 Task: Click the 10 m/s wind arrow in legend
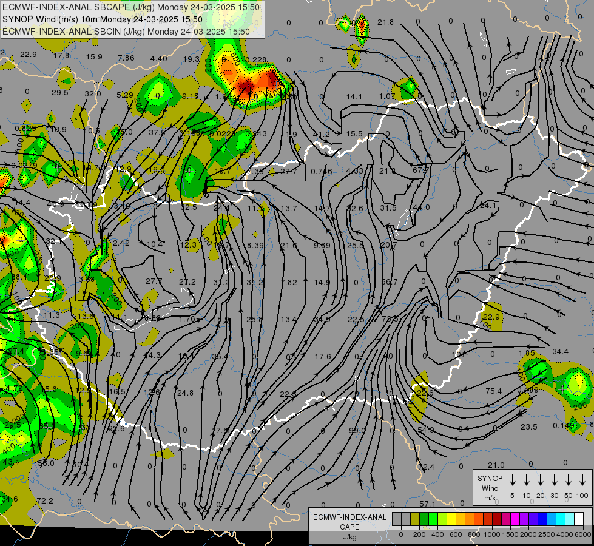(527, 480)
